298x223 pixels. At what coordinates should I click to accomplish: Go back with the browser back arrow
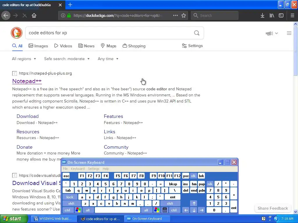click(x=6, y=15)
